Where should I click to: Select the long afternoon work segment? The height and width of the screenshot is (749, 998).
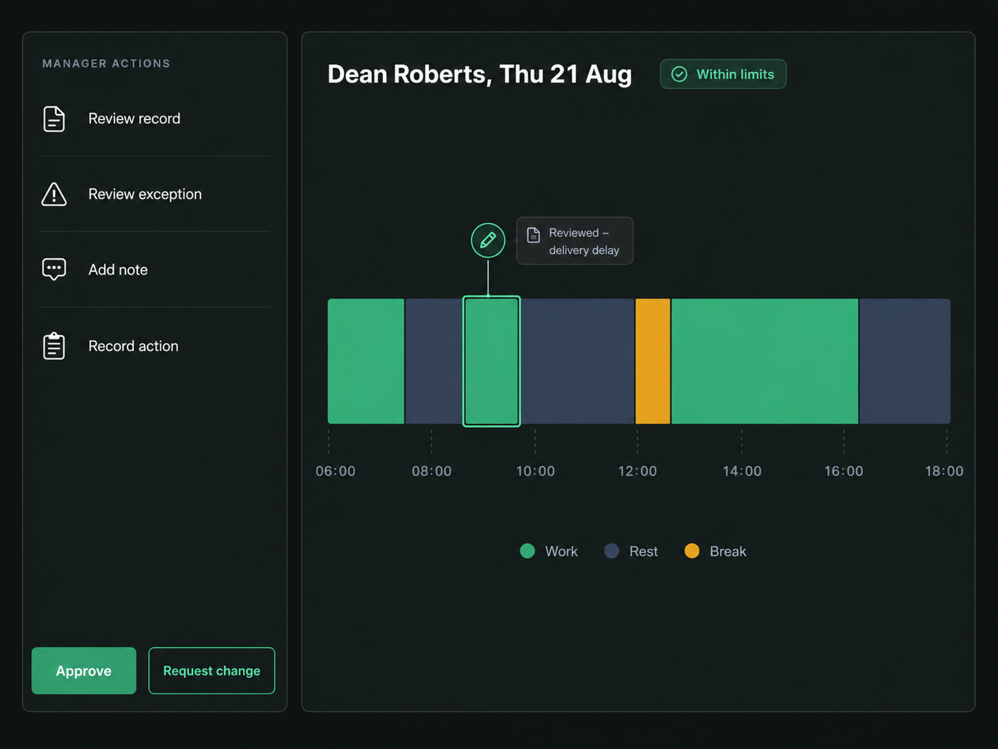765,361
